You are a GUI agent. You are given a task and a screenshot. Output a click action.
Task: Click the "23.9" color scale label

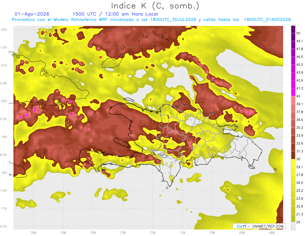300,198
